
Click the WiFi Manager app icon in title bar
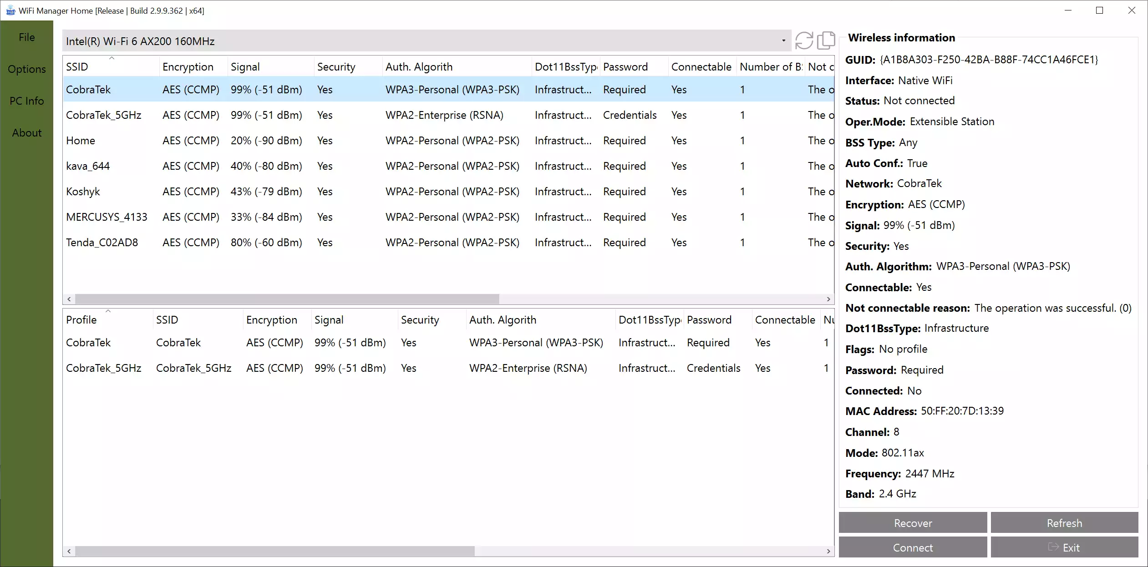click(10, 10)
